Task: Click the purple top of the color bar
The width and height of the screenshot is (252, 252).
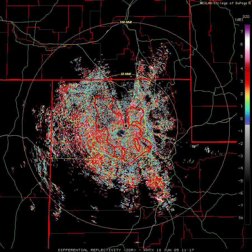Action: (247, 27)
